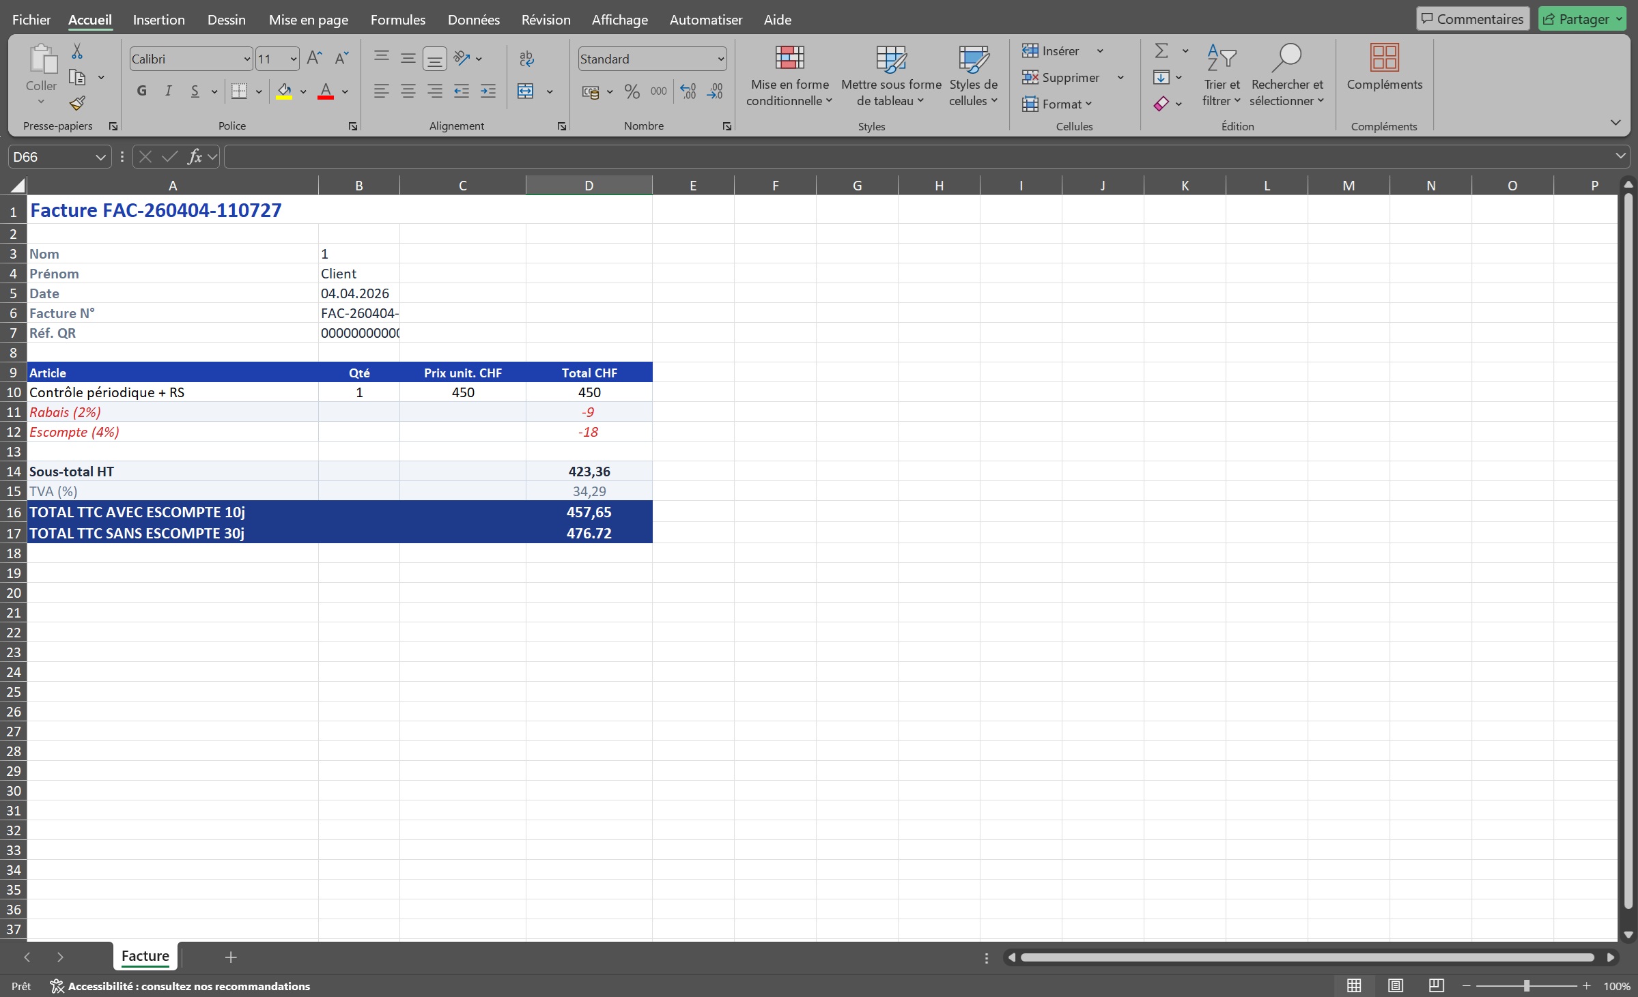Toggle bold formatting (G)
Viewport: 1638px width, 997px height.
(x=141, y=91)
